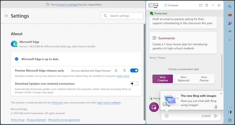Click 'Choose a conversation style' label
The width and height of the screenshot is (235, 125).
tap(184, 69)
